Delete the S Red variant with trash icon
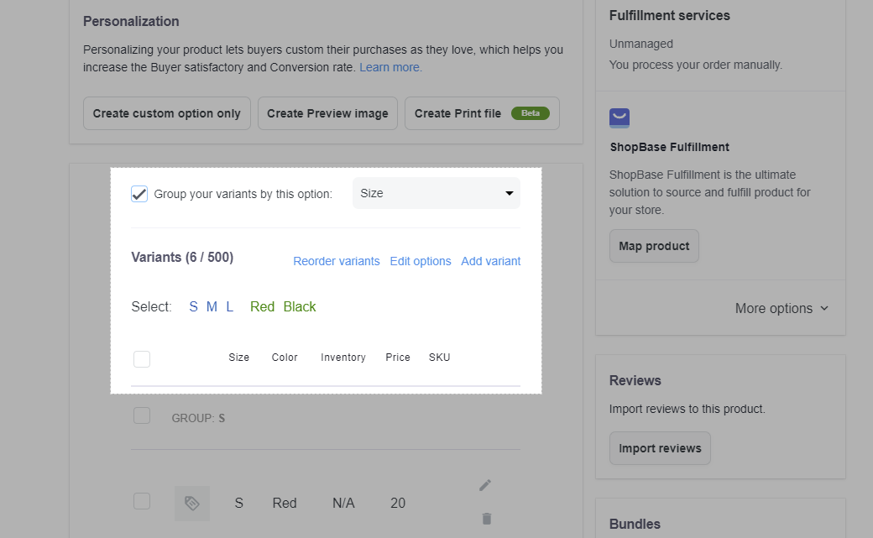Image resolution: width=873 pixels, height=538 pixels. [x=487, y=519]
